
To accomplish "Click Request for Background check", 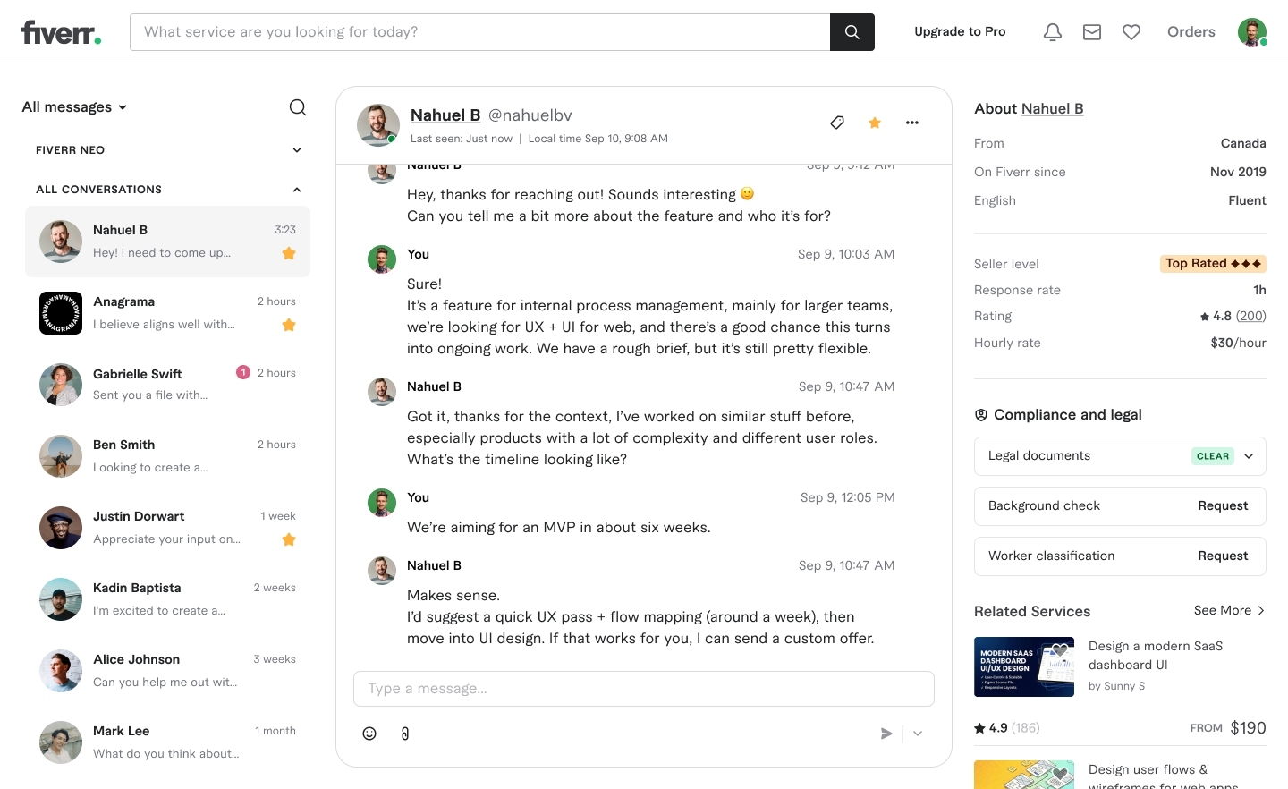I will [1222, 506].
